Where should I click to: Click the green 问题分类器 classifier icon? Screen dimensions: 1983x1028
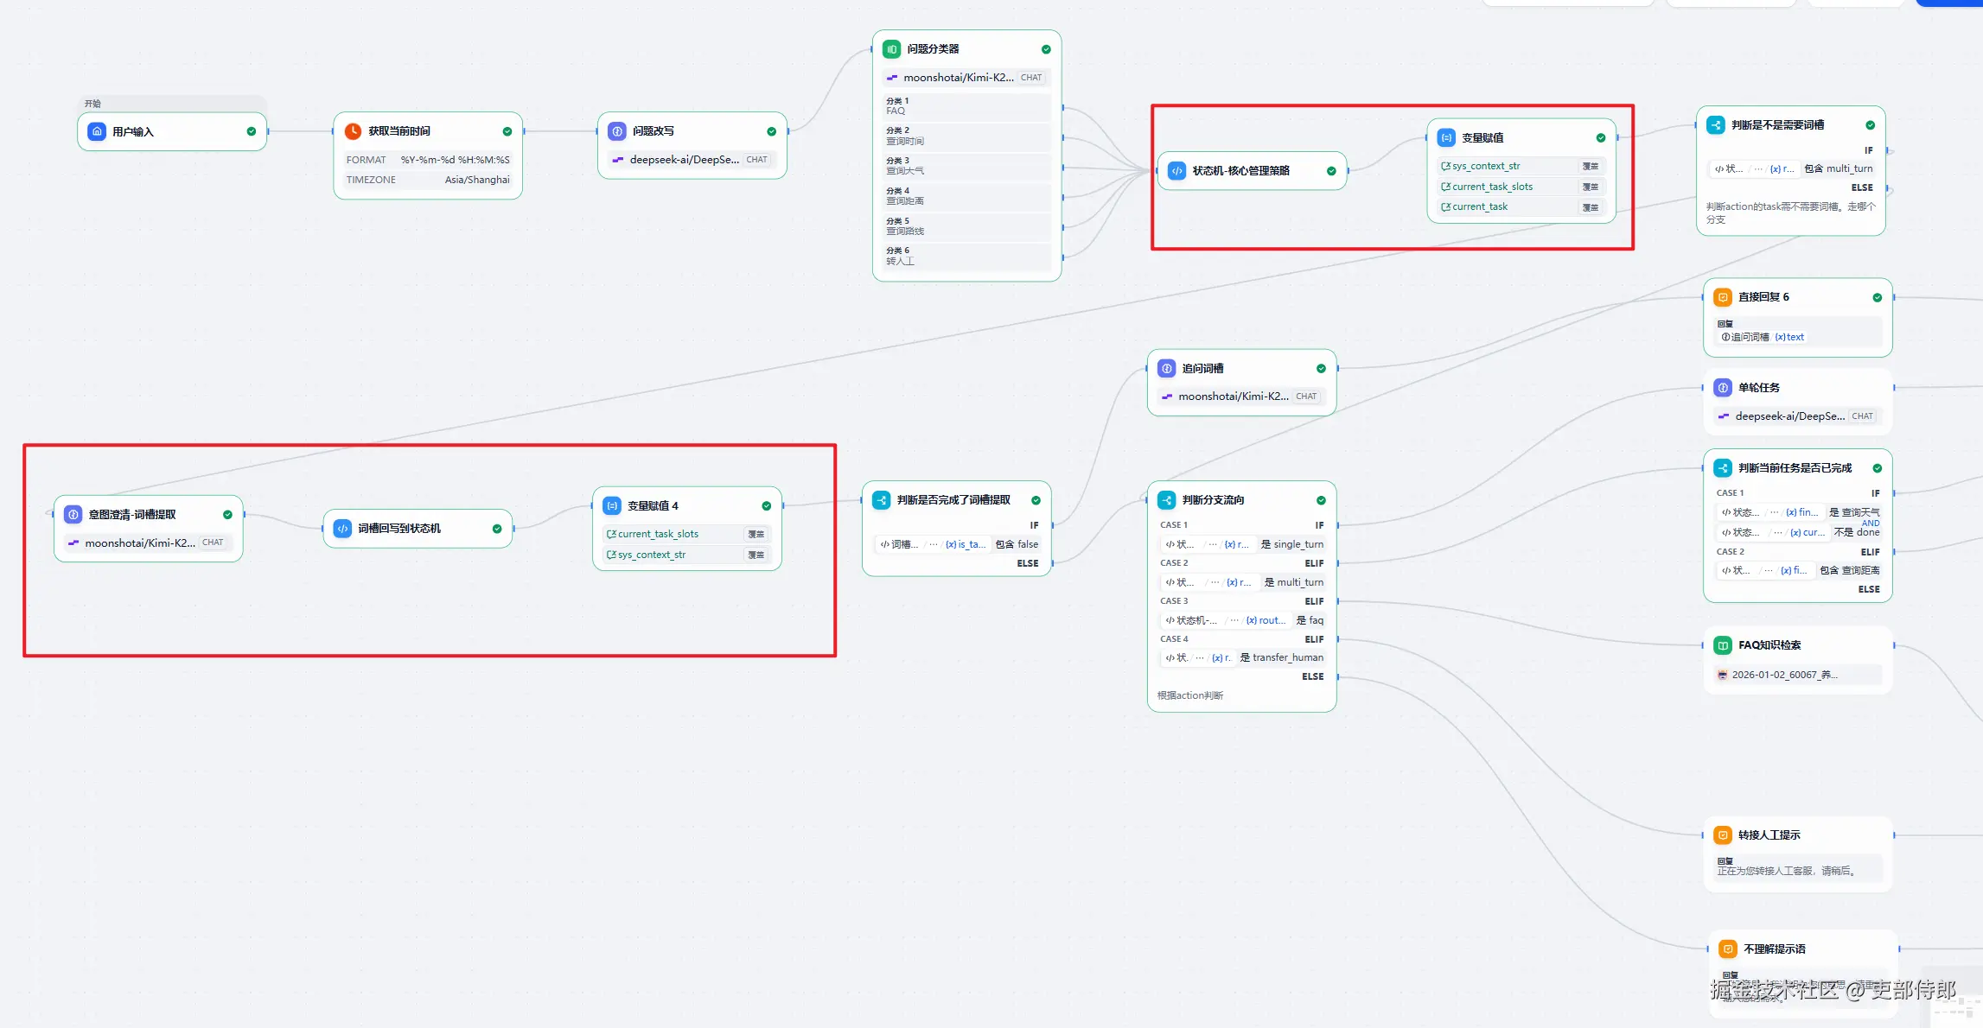point(891,49)
